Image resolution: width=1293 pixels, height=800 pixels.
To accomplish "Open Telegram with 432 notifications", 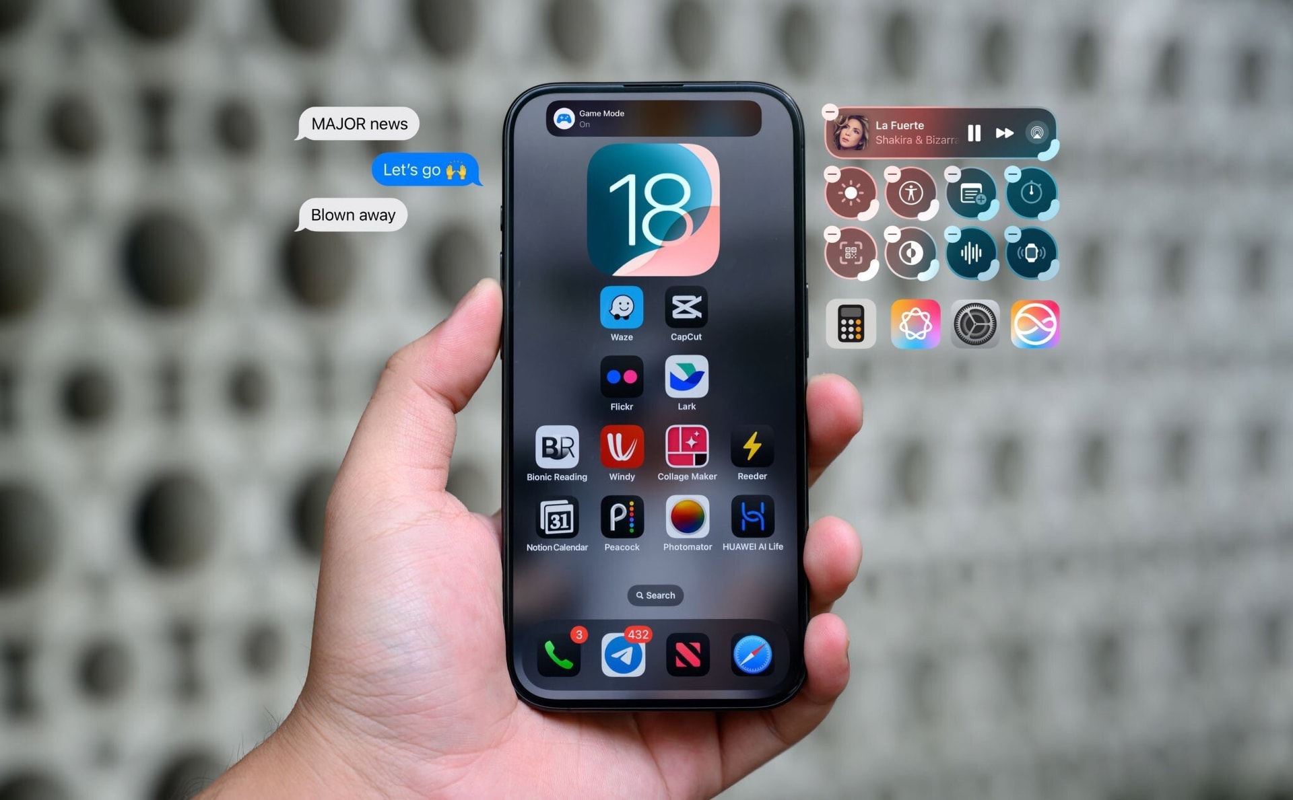I will tap(622, 655).
